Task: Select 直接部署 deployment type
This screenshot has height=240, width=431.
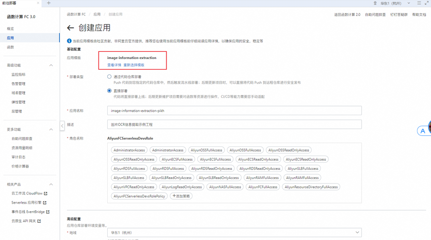Action: [109, 91]
